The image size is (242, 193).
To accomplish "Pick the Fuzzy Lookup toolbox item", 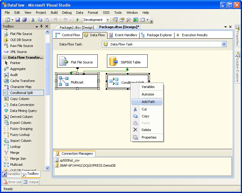I will coord(20,135).
